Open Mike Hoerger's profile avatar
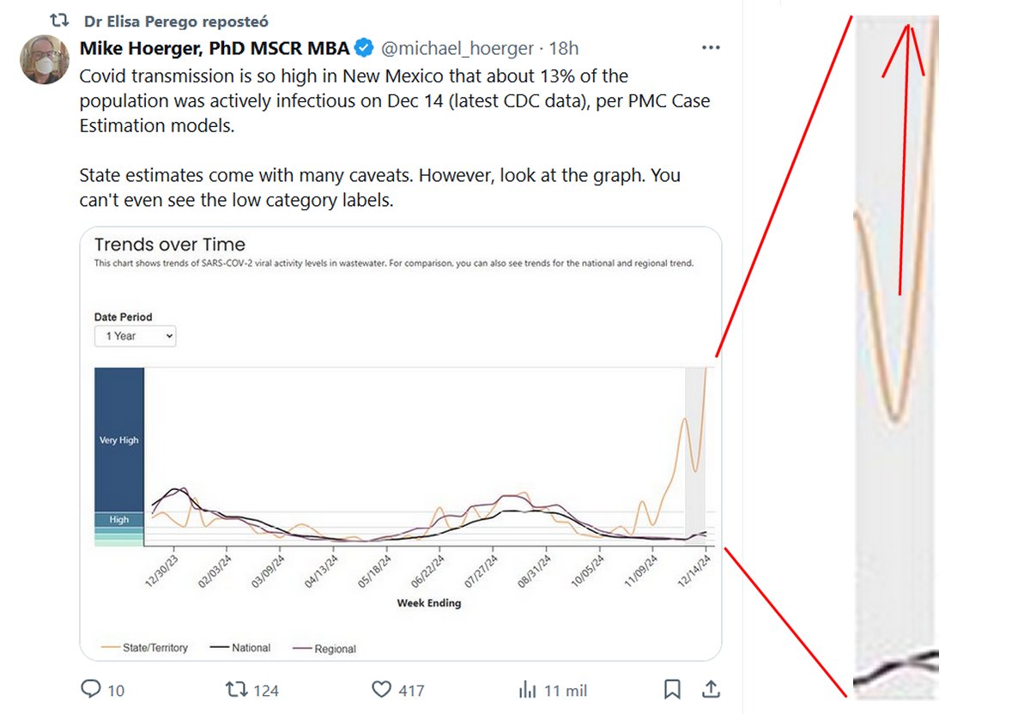This screenshot has width=1030, height=714. click(x=45, y=60)
